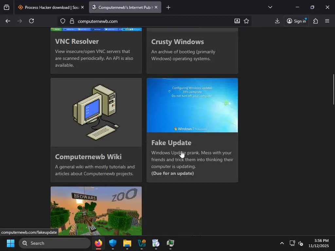The image size is (335, 251).
Task: Open the Extensions puzzle icon
Action: click(x=316, y=21)
